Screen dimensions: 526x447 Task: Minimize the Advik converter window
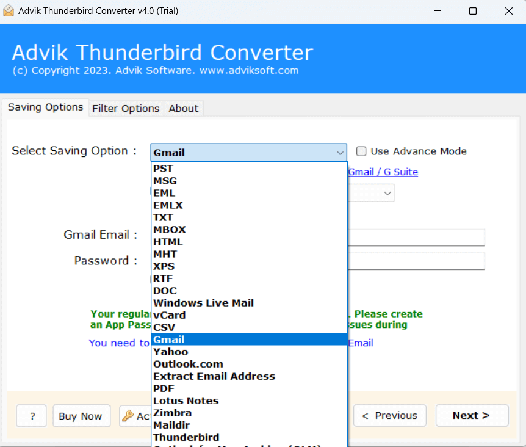coord(438,11)
